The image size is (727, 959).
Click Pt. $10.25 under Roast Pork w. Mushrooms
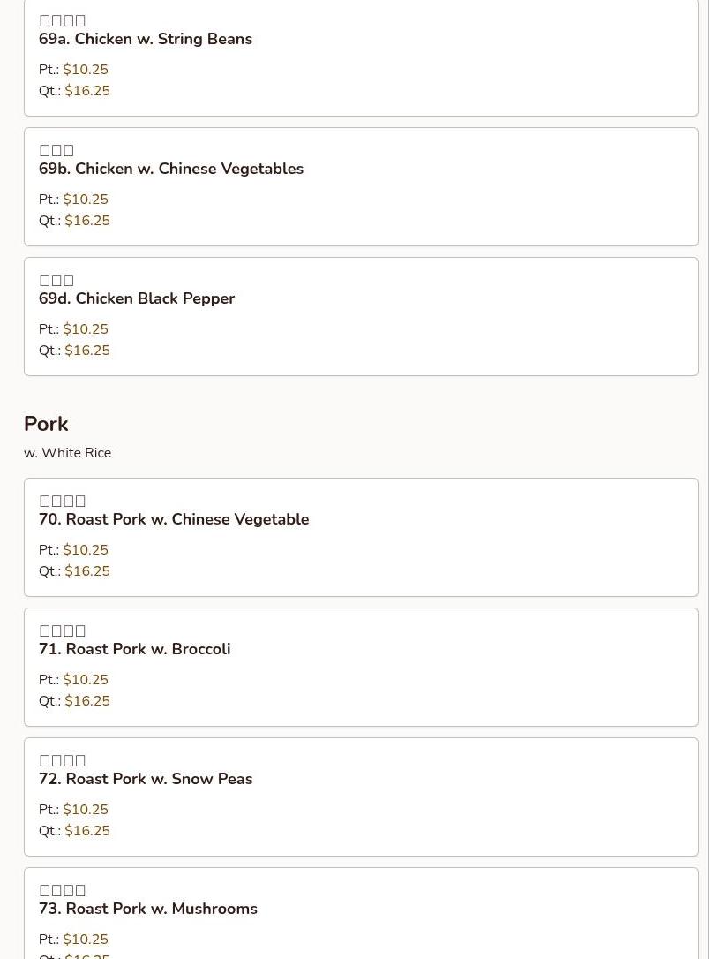click(x=73, y=939)
